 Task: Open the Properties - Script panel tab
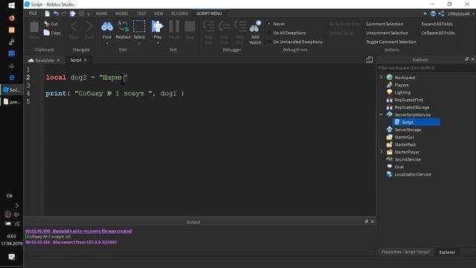click(406, 252)
